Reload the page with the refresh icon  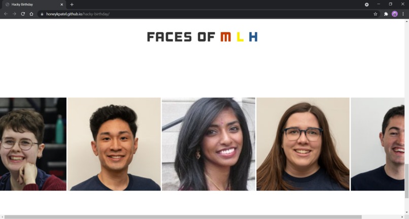(23, 14)
